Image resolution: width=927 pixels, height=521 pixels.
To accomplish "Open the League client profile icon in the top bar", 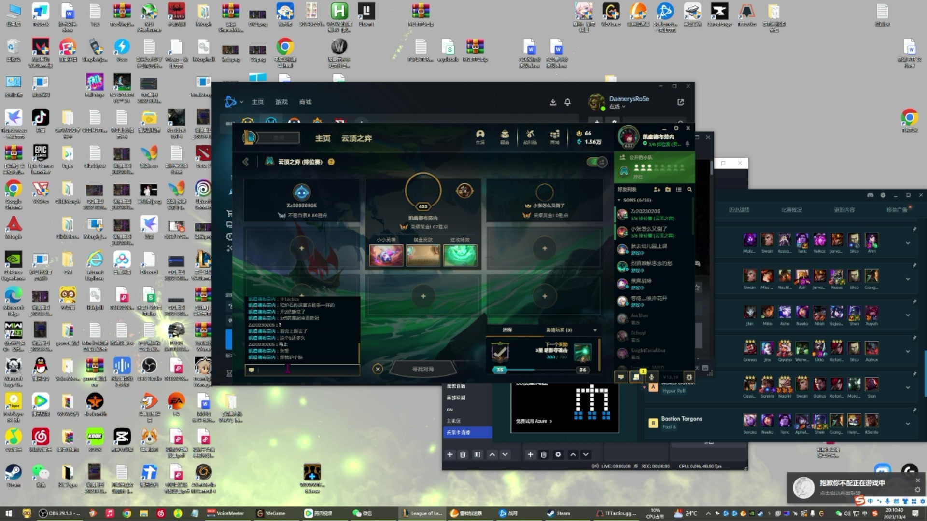I will (480, 137).
